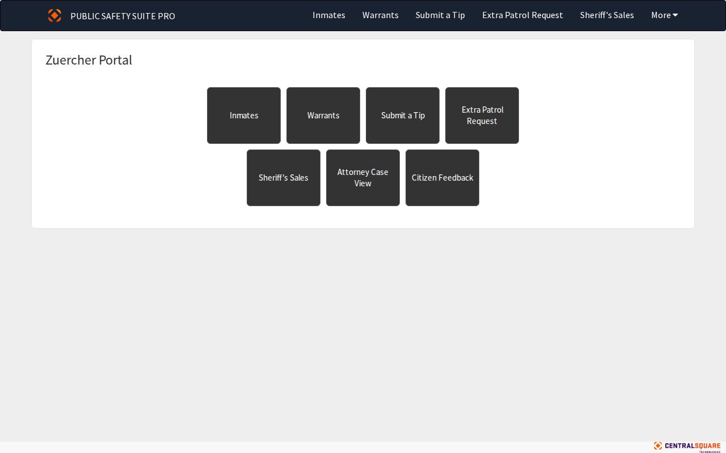Open the Extra Patrol Request tile
726x453 pixels.
482,116
